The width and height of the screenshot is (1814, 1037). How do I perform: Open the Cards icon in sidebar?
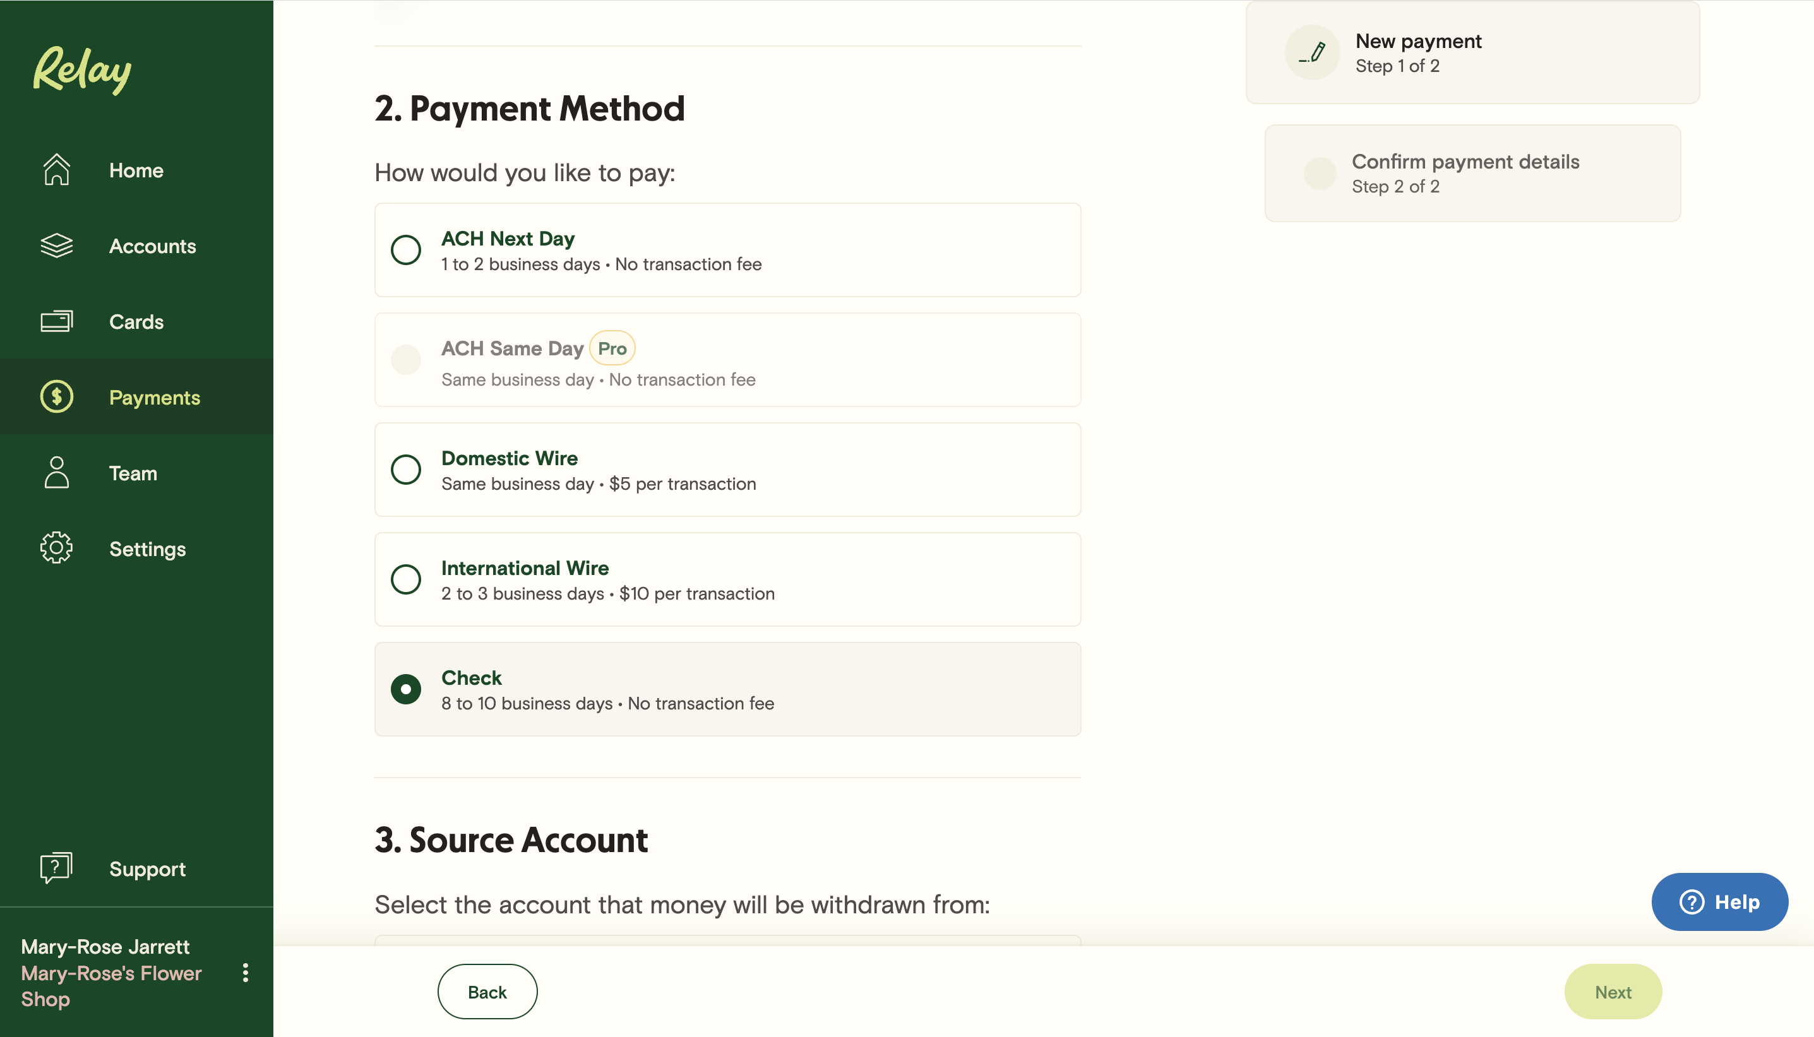pyautogui.click(x=56, y=321)
